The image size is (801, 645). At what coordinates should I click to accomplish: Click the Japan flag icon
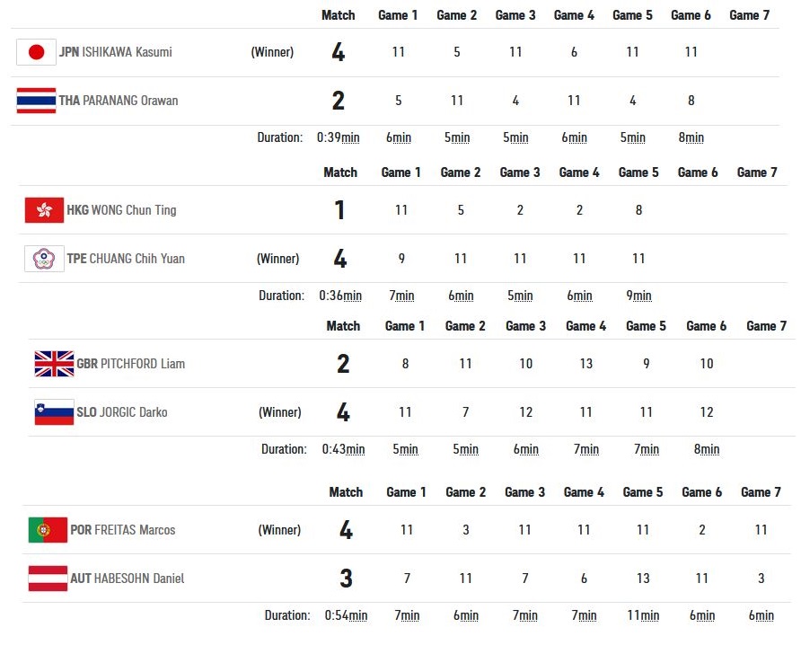coord(36,52)
